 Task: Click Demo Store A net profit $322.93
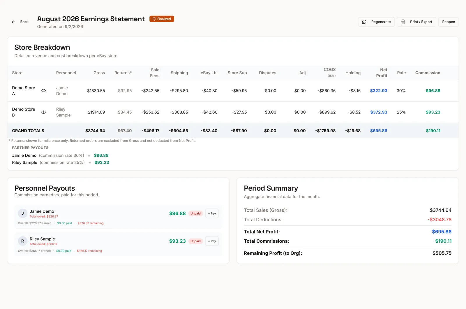(x=379, y=91)
